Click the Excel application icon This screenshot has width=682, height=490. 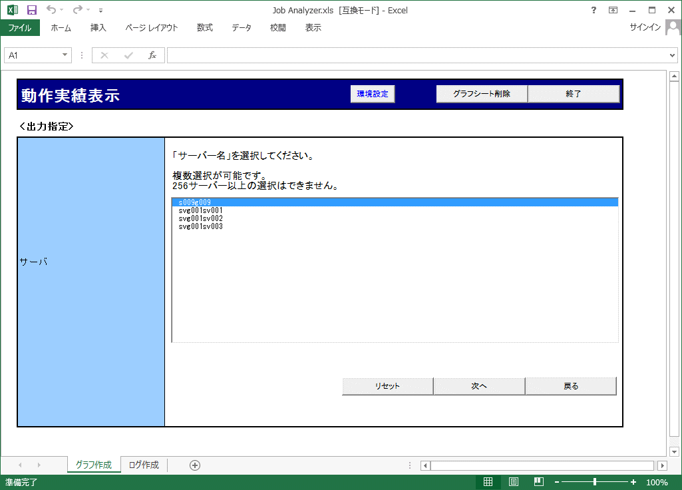pyautogui.click(x=13, y=9)
